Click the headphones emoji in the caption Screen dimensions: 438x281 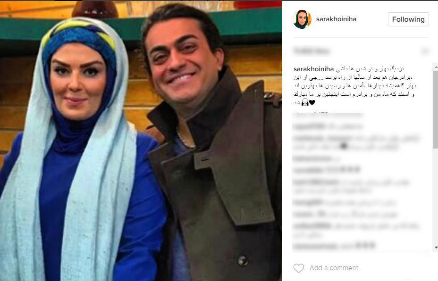click(305, 103)
